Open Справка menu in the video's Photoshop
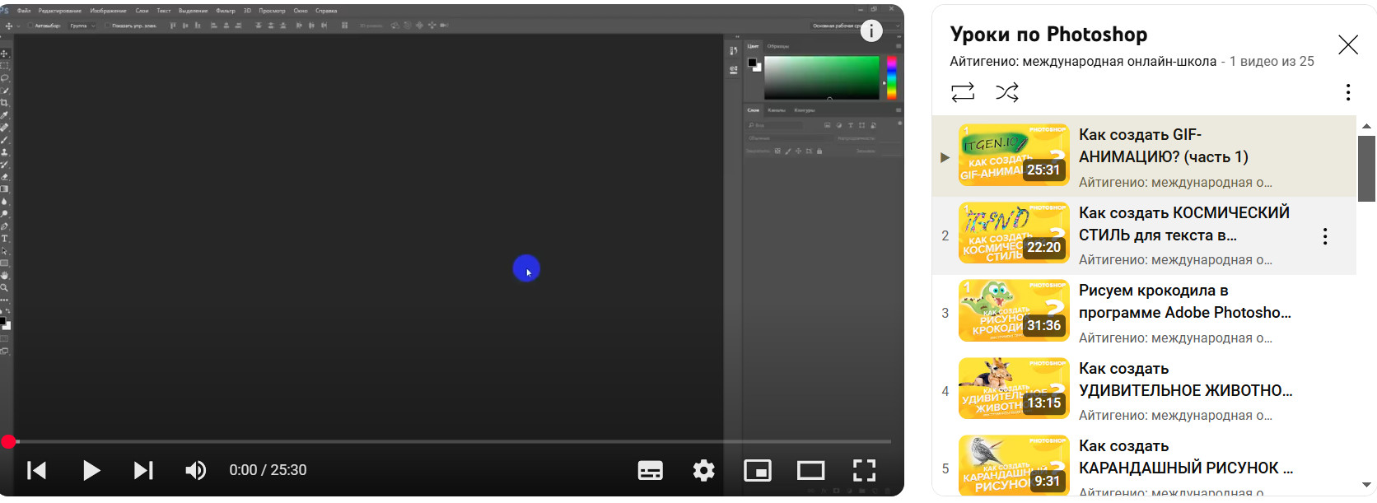This screenshot has width=1377, height=503. click(x=326, y=11)
